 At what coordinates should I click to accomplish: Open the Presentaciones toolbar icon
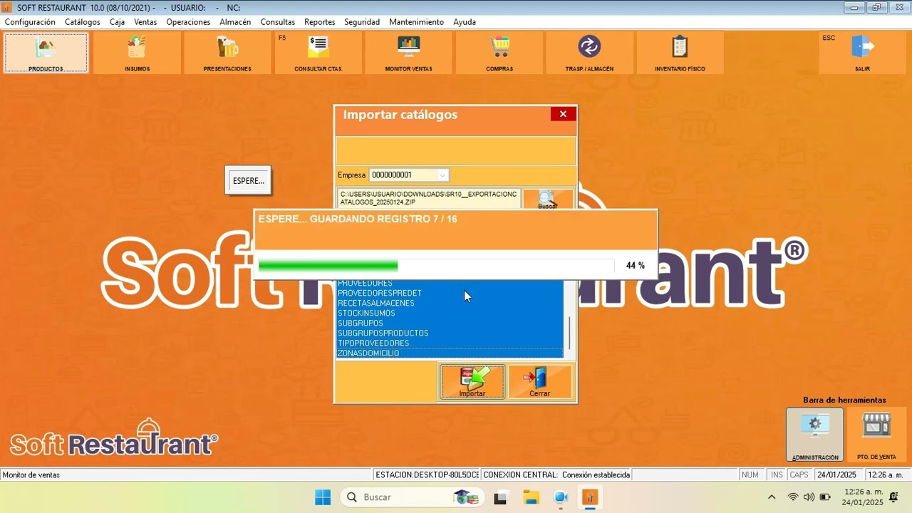(227, 53)
